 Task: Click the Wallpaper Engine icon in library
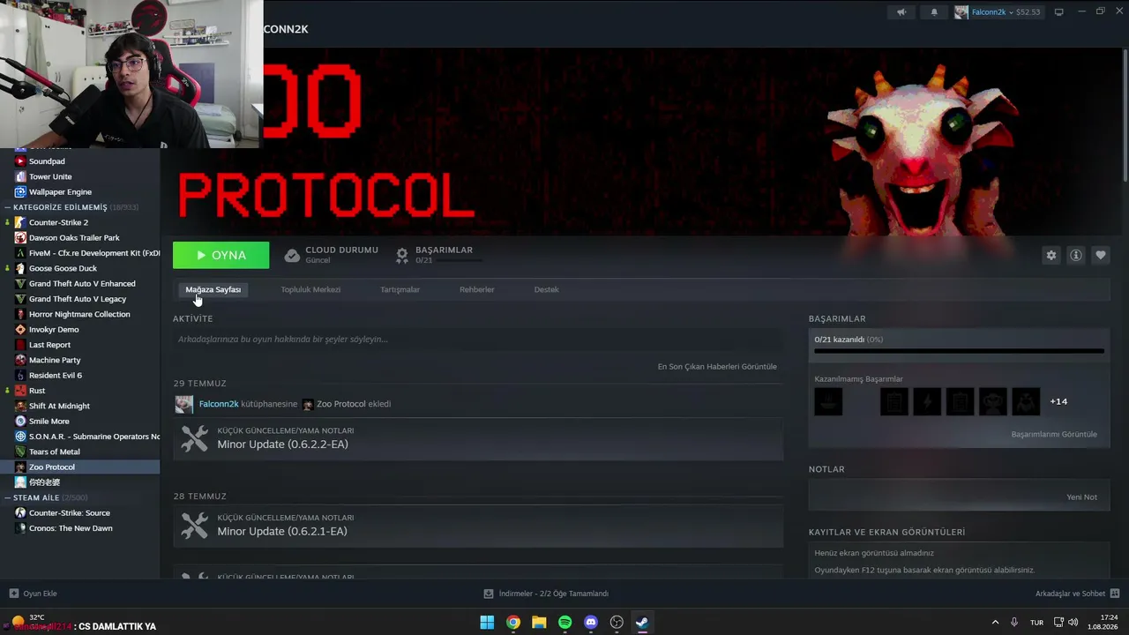tap(20, 192)
